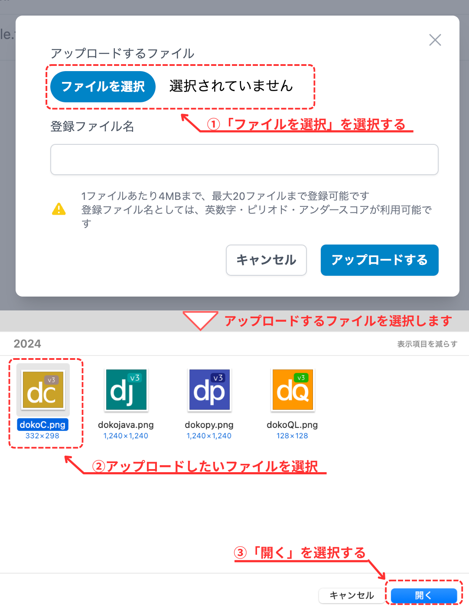The width and height of the screenshot is (469, 607).
Task: Click the アップロードする button
Action: (379, 260)
